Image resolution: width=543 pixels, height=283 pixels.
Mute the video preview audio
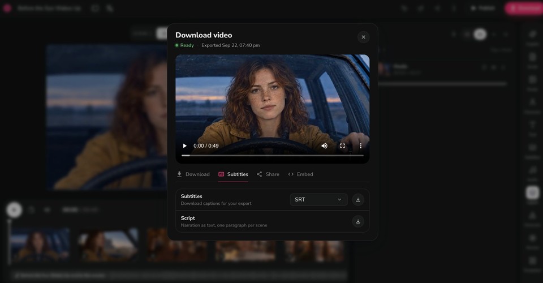pyautogui.click(x=325, y=146)
